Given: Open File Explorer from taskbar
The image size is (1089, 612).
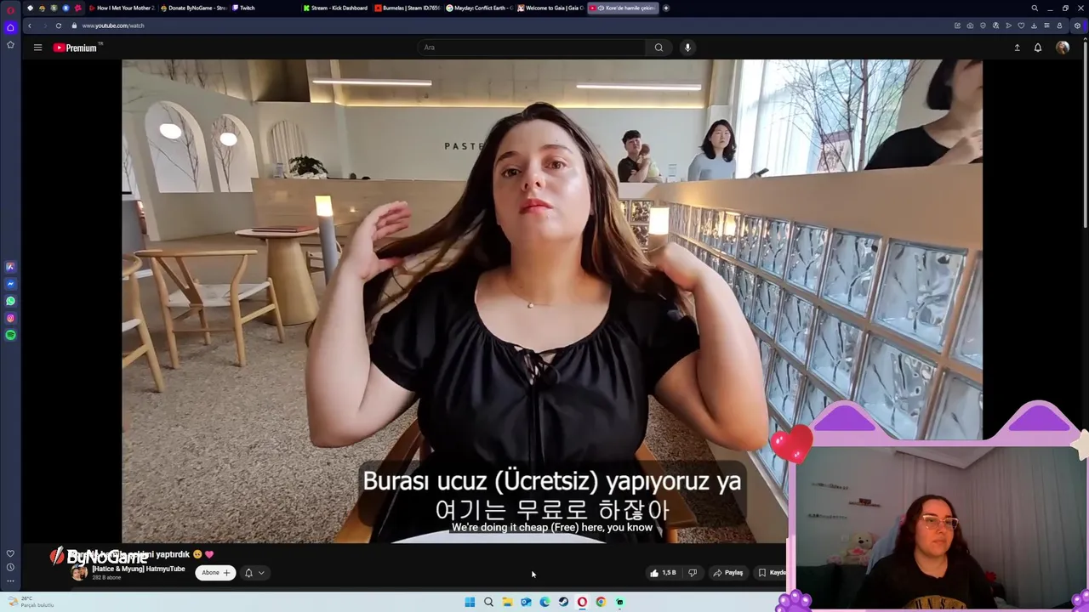Looking at the screenshot, I should pyautogui.click(x=507, y=602).
